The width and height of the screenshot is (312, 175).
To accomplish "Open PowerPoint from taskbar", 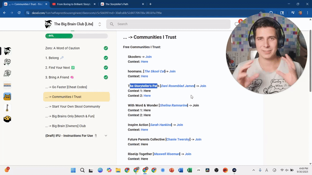I will pyautogui.click(x=172, y=170).
